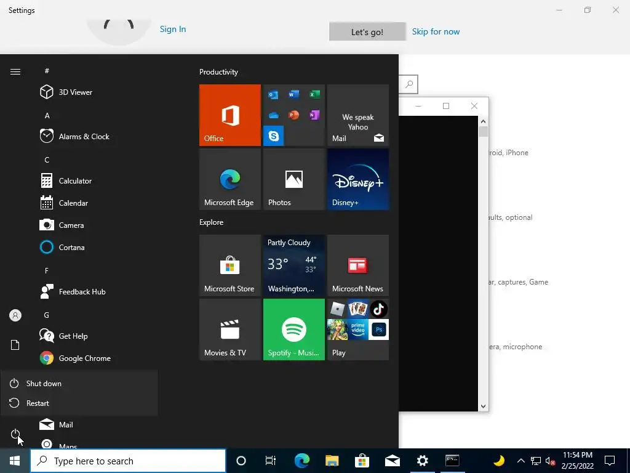Open the Microsoft Store tile
The height and width of the screenshot is (473, 630).
coord(230,265)
